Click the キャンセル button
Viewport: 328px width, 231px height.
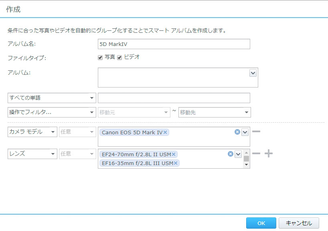(x=299, y=223)
